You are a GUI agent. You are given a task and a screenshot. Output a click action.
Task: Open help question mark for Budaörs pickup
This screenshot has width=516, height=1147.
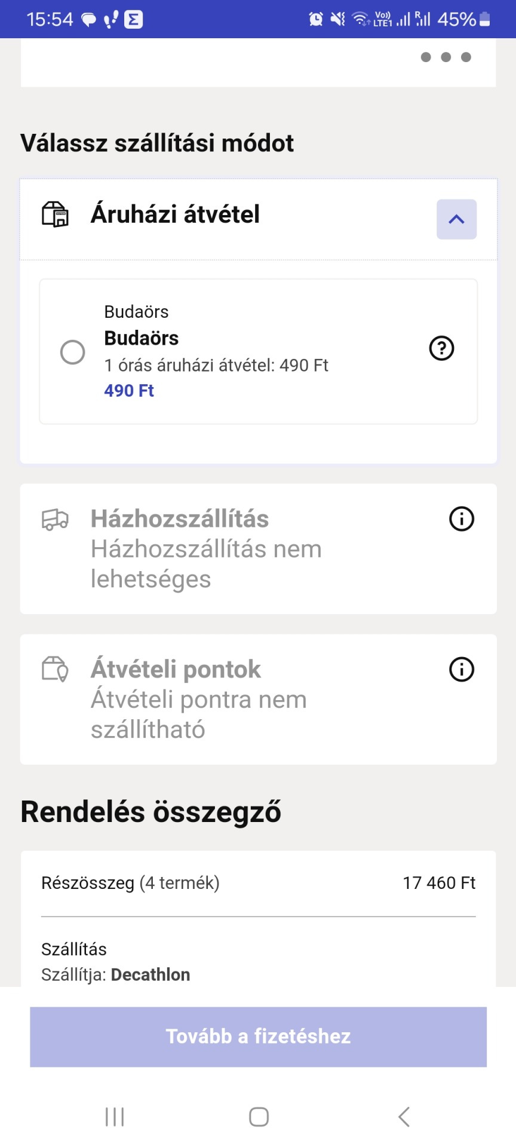click(442, 348)
